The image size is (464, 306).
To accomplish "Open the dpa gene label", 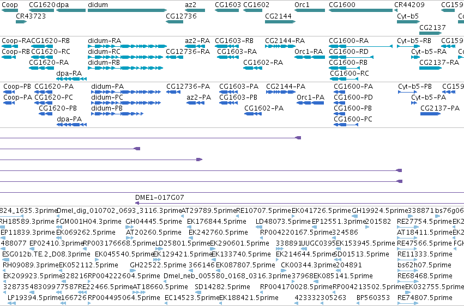I will (x=63, y=5).
